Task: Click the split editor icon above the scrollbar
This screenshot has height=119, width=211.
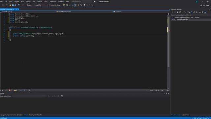Action: point(168,14)
